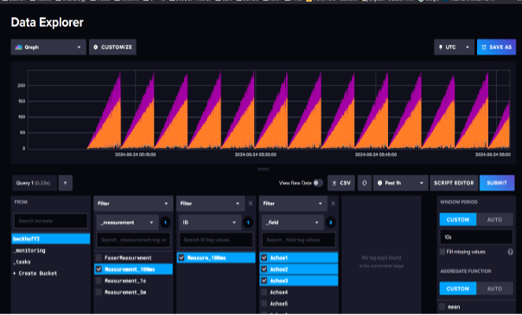Screen dimensions: 522x315
Task: Open the UTC timezone dropdown
Action: point(454,48)
